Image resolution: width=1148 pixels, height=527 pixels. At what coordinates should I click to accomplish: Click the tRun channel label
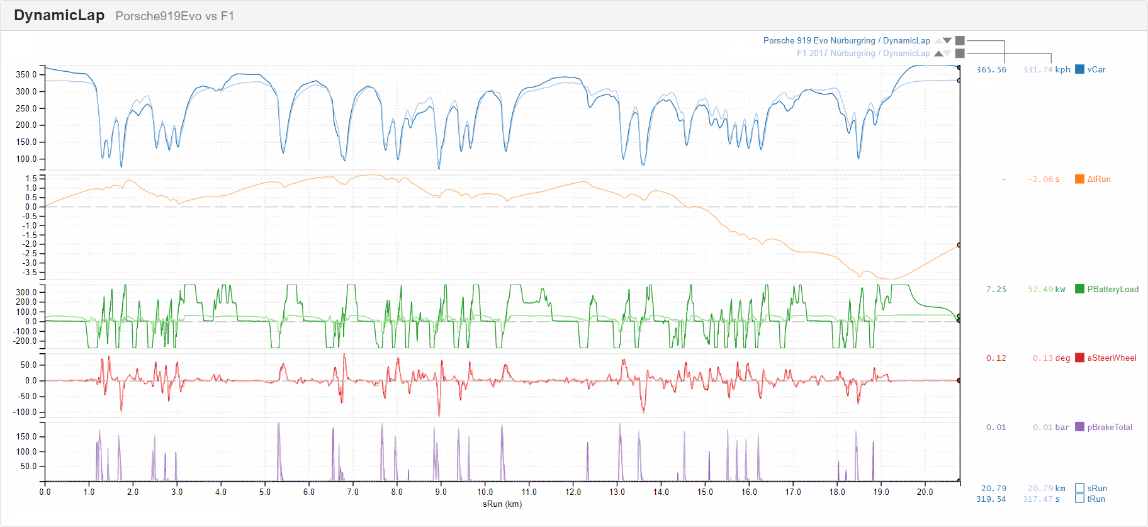click(x=1096, y=499)
